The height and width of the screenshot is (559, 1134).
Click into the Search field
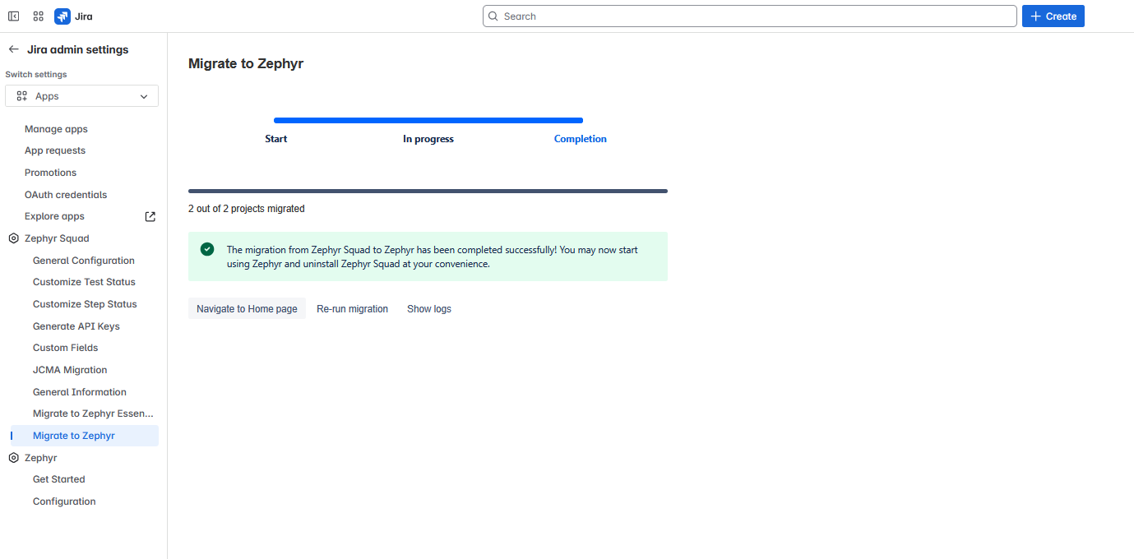click(x=748, y=16)
